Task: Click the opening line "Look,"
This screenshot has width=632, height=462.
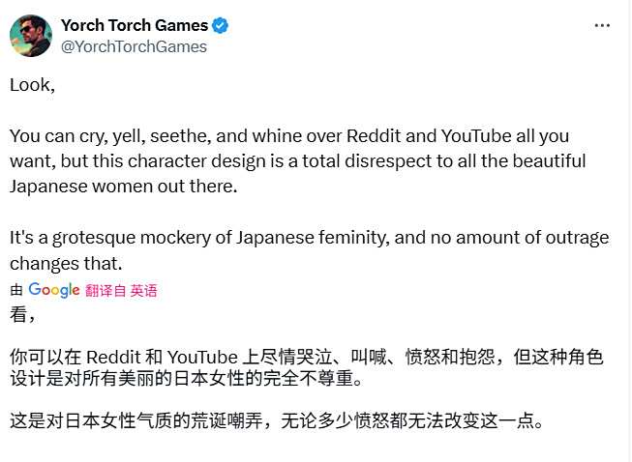Action: point(32,84)
